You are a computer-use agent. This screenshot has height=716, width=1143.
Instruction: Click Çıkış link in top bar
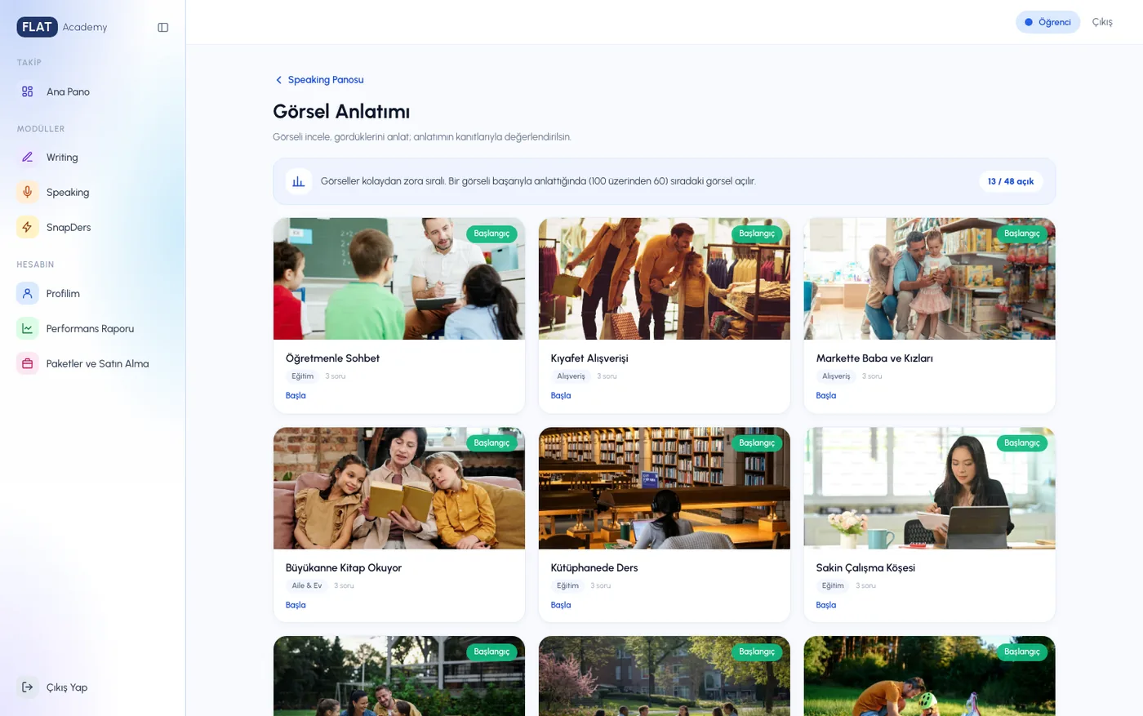[1102, 22]
